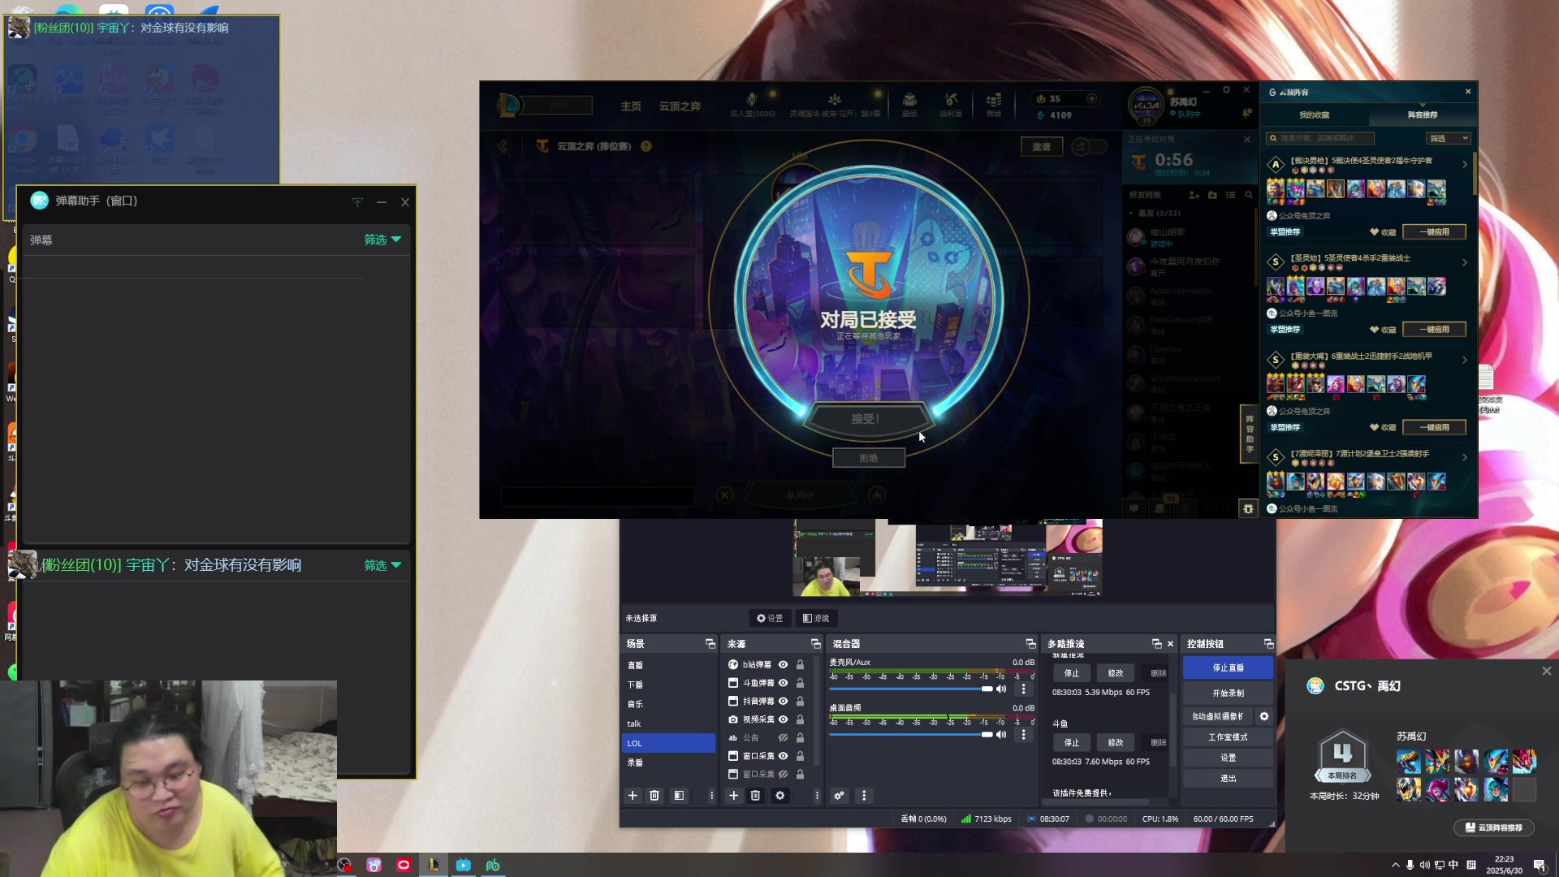Favorite the 圣灵劫 lineup with 收藏
This screenshot has height=877, width=1559.
coord(1383,330)
